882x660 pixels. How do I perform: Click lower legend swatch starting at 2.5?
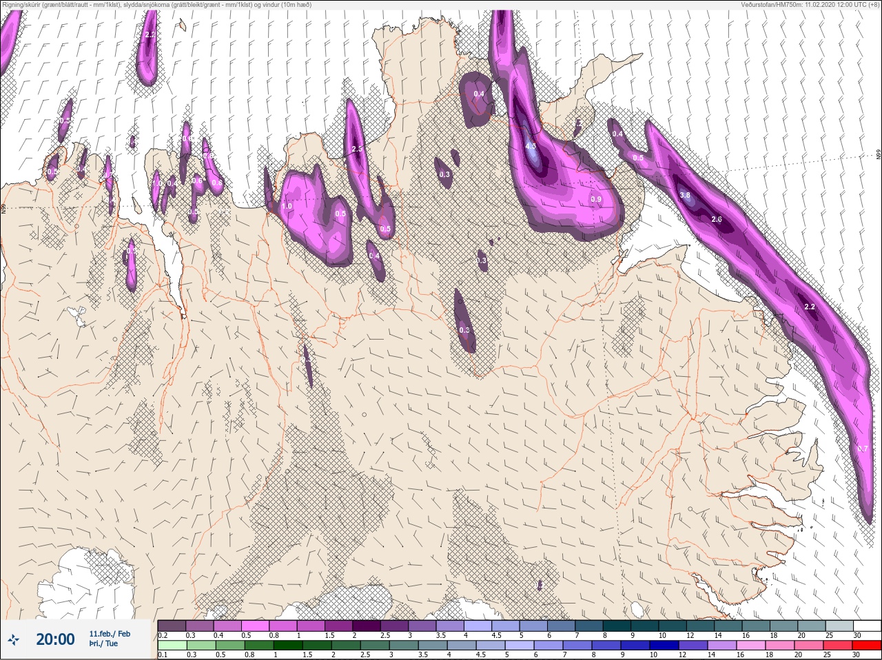(375, 646)
